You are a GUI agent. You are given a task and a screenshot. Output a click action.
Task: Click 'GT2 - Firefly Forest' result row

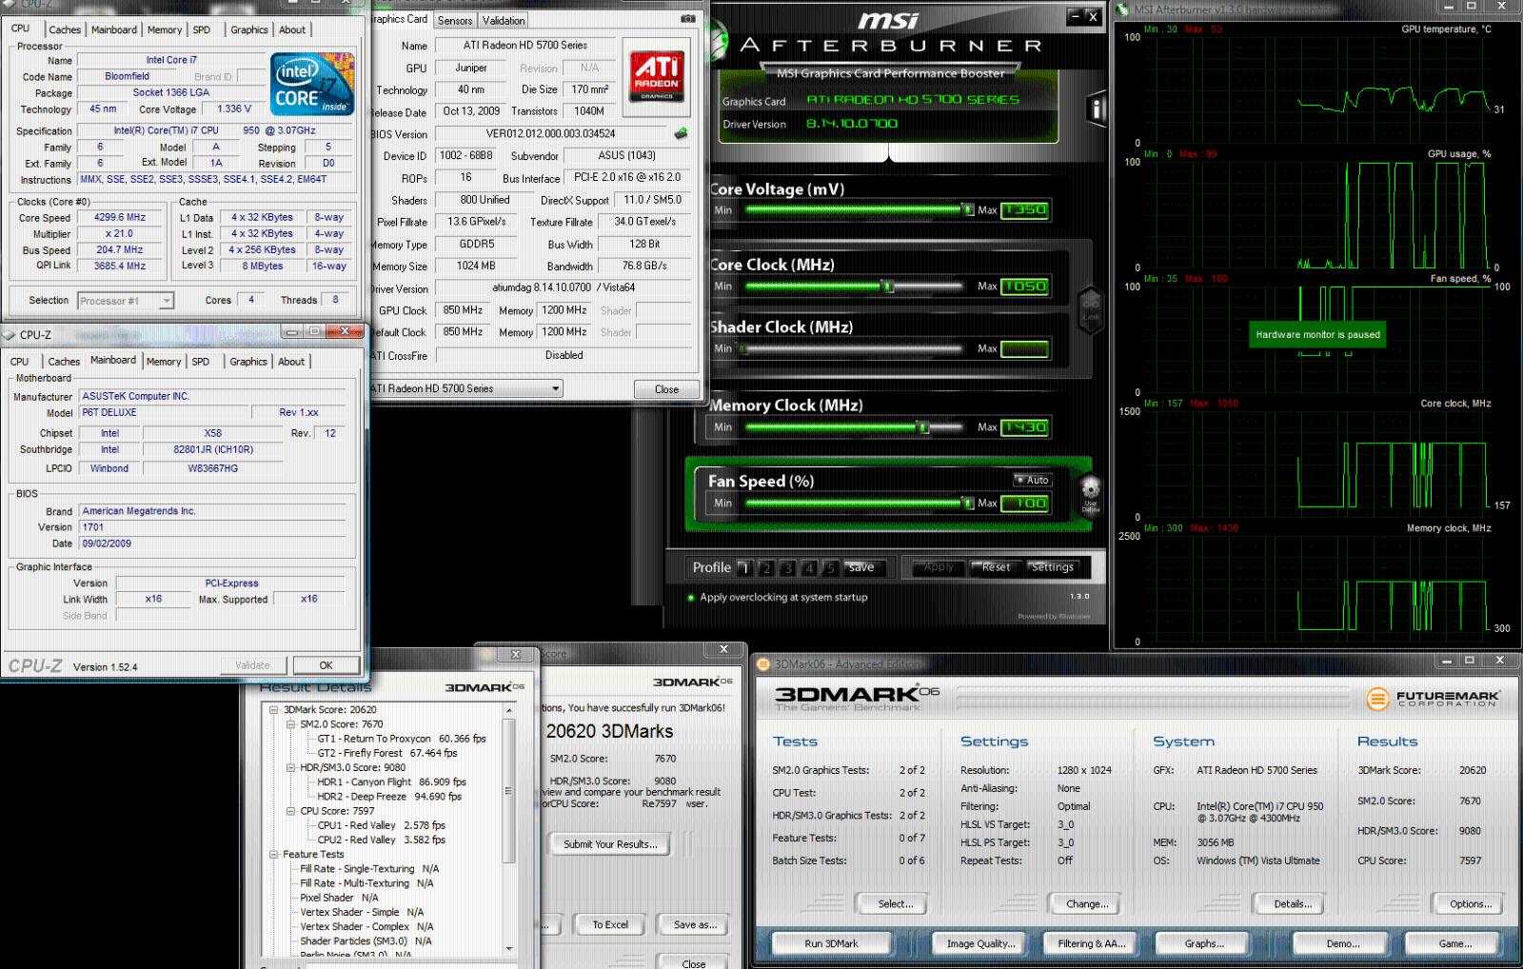pos(387,753)
